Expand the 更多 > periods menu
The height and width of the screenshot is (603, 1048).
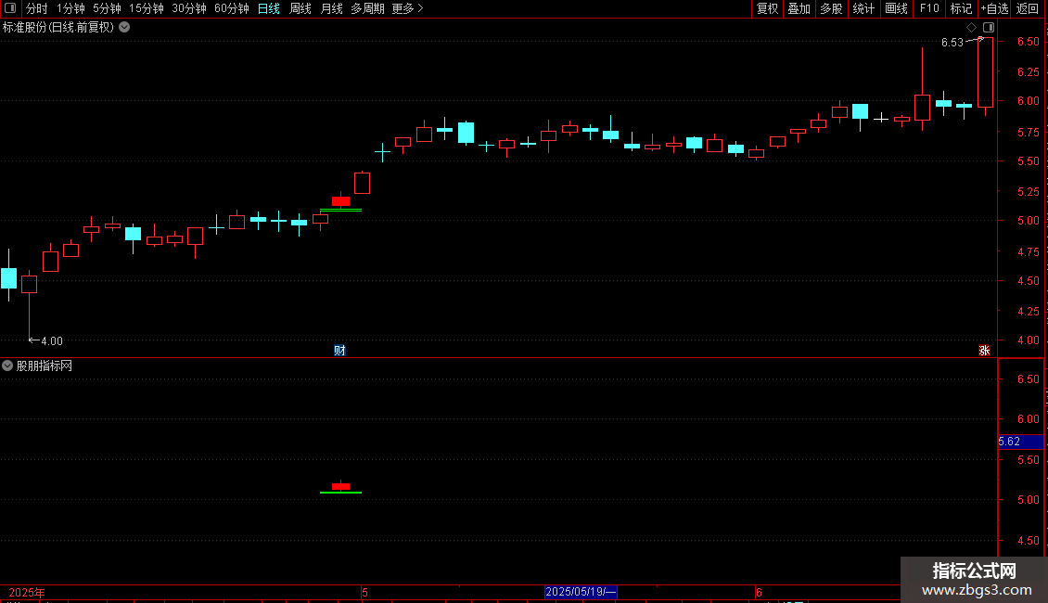[x=408, y=8]
